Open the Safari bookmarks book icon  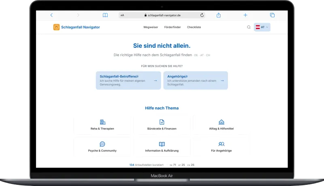(105, 15)
